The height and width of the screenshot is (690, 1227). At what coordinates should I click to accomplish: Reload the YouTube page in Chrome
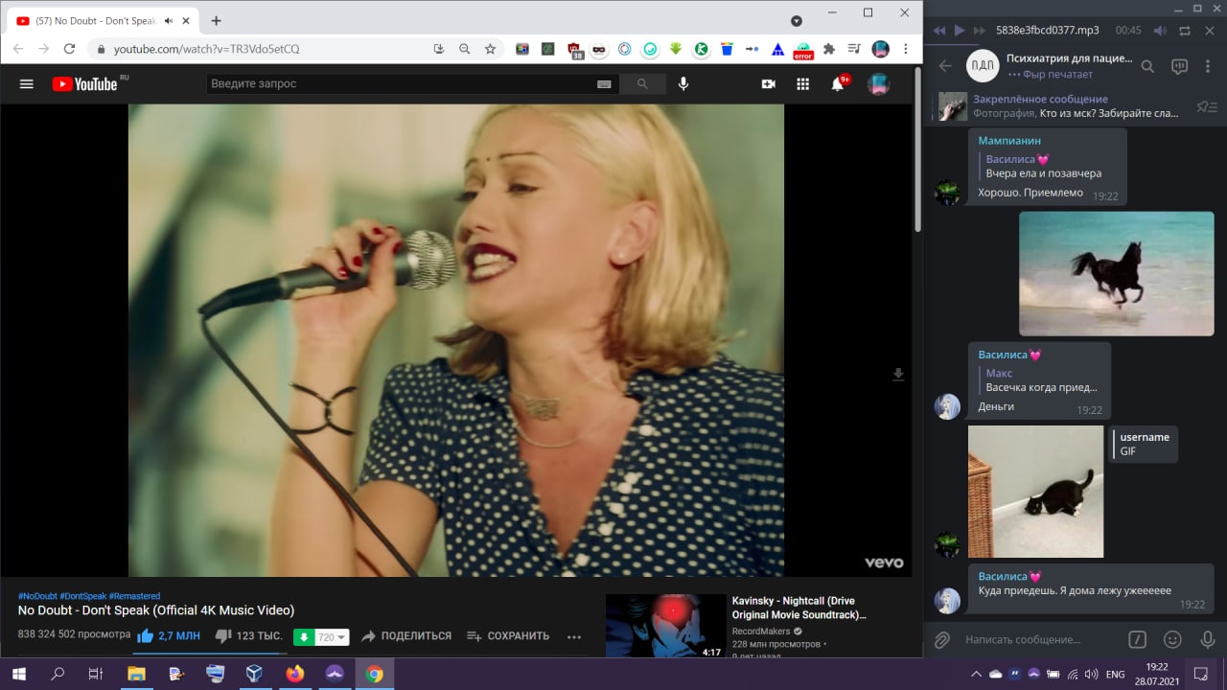pos(69,49)
